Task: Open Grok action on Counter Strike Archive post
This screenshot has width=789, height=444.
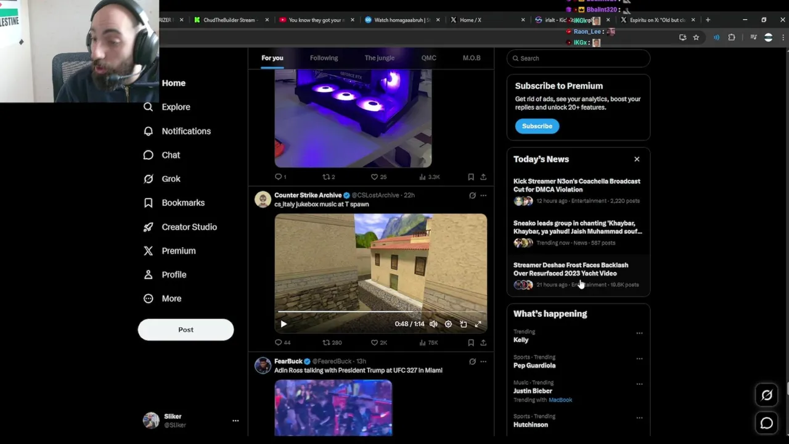Action: [472, 195]
